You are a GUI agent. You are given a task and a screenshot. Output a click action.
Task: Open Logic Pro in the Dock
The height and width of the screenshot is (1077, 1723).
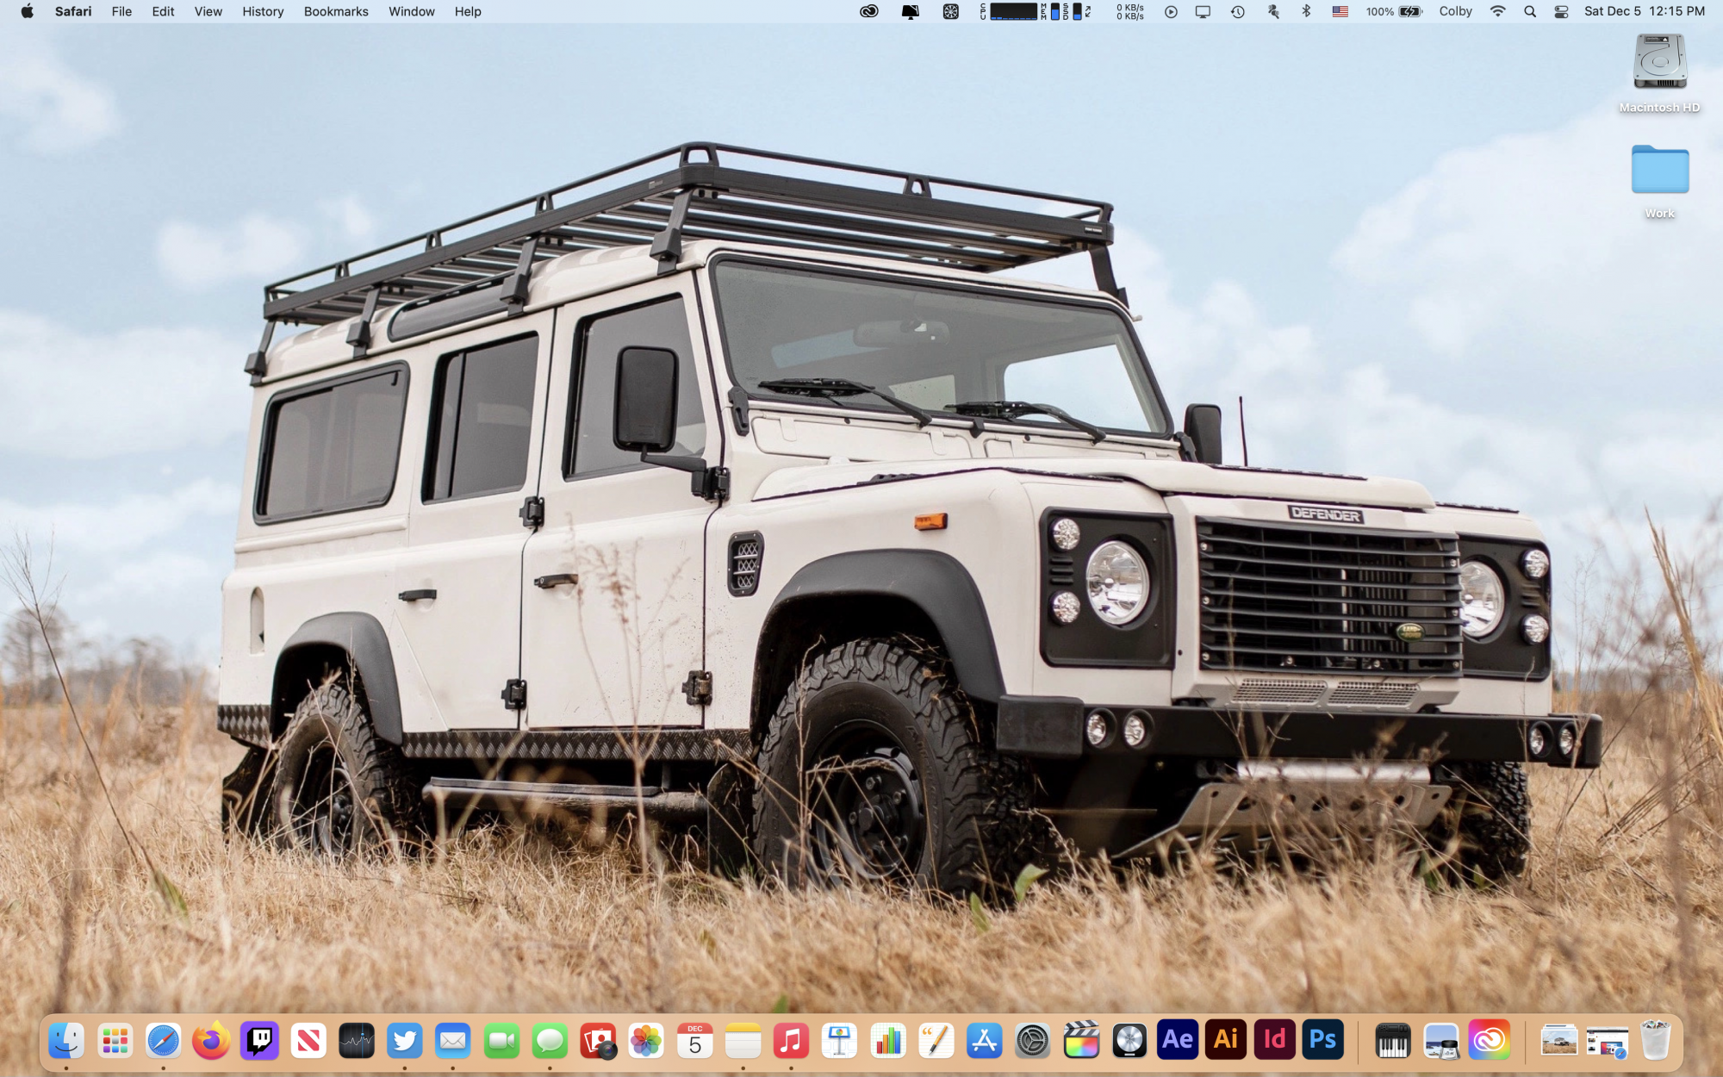[1129, 1041]
